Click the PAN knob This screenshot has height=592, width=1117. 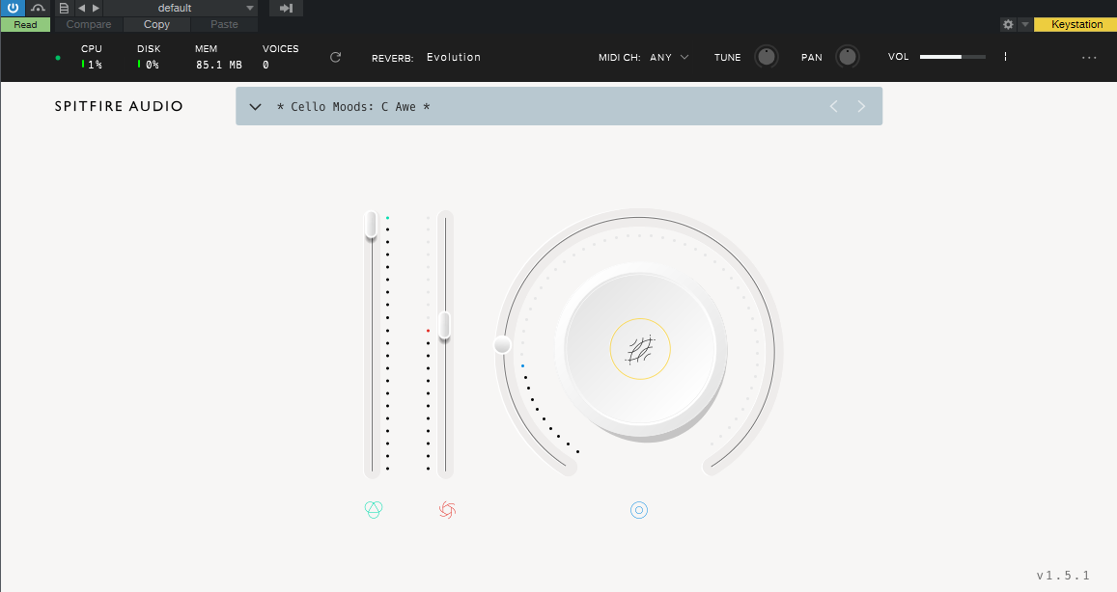tap(847, 56)
